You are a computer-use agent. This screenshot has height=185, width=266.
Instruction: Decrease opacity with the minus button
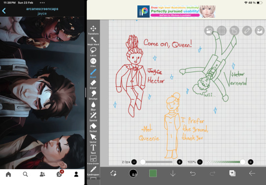200,162
